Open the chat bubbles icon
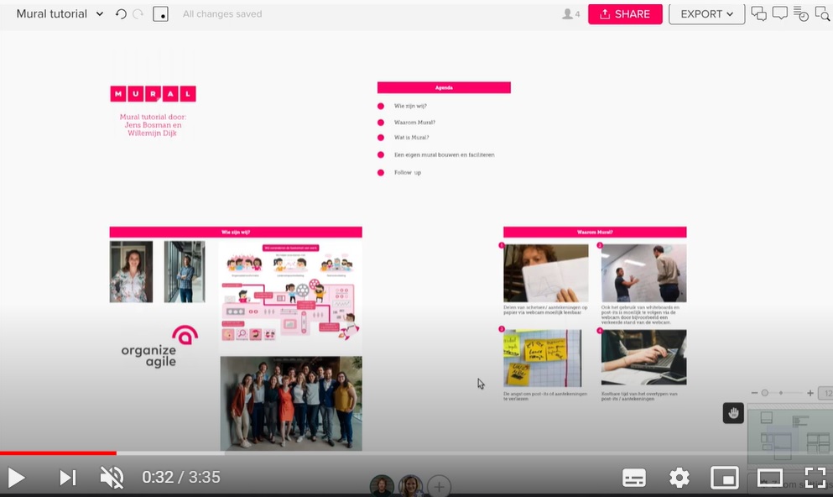The height and width of the screenshot is (497, 833). 758,13
